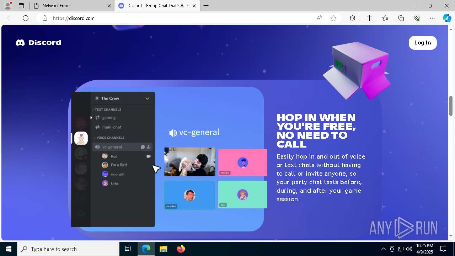Open File Explorer from taskbar
This screenshot has height=256, width=455.
163,249
